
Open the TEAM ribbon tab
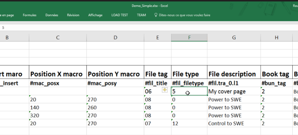(x=141, y=15)
